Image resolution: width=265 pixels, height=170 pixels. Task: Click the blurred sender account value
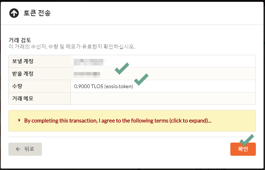click(90, 62)
